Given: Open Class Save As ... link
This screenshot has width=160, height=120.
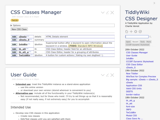Looking at the screenshot, I should 135,119.
